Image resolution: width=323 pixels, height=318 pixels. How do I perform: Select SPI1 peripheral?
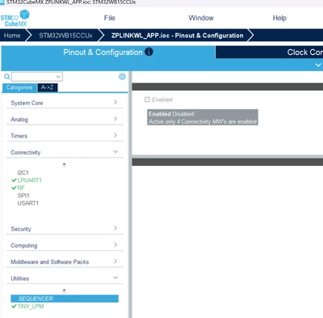pyautogui.click(x=23, y=195)
